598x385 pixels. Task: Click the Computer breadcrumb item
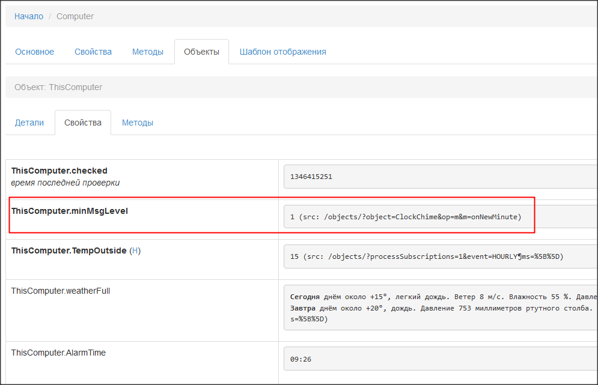(75, 16)
